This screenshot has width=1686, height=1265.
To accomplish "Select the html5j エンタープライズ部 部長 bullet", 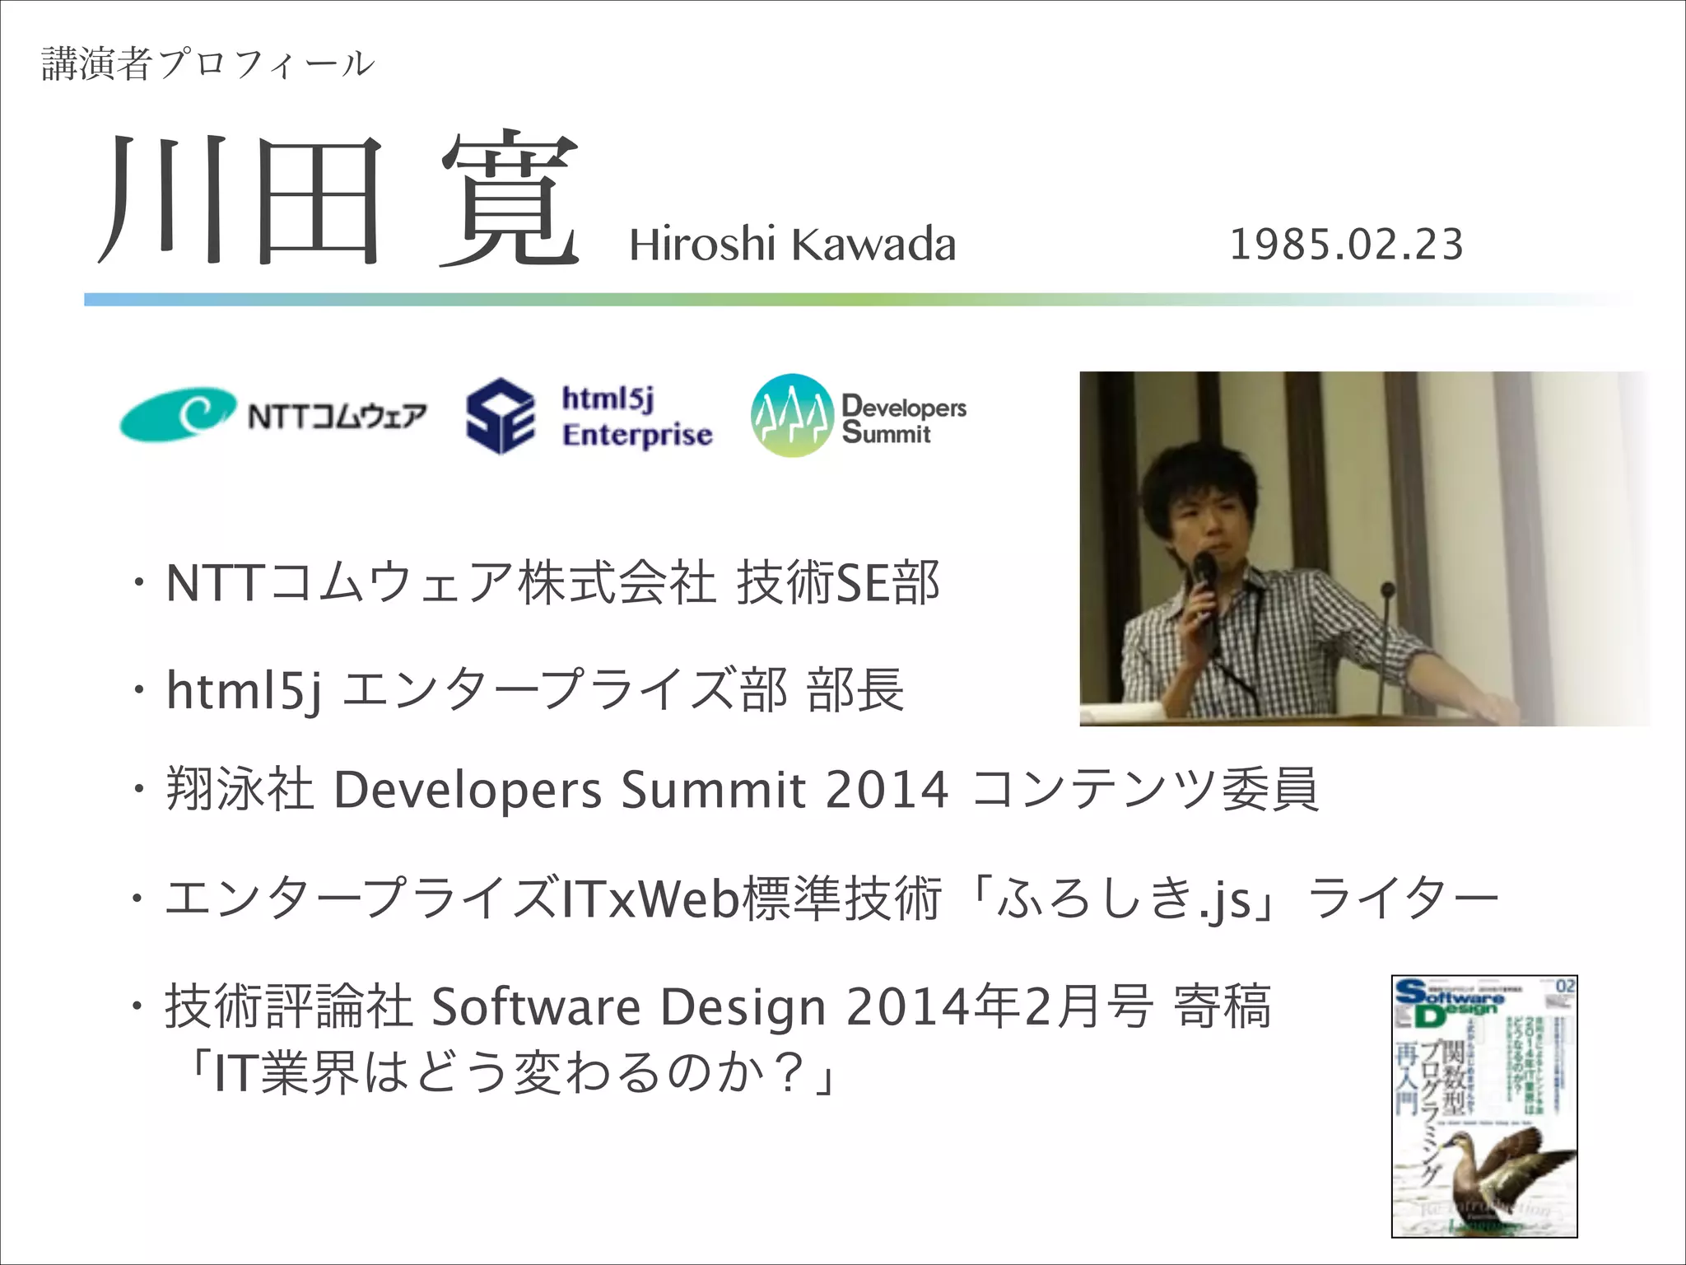I will [x=535, y=690].
